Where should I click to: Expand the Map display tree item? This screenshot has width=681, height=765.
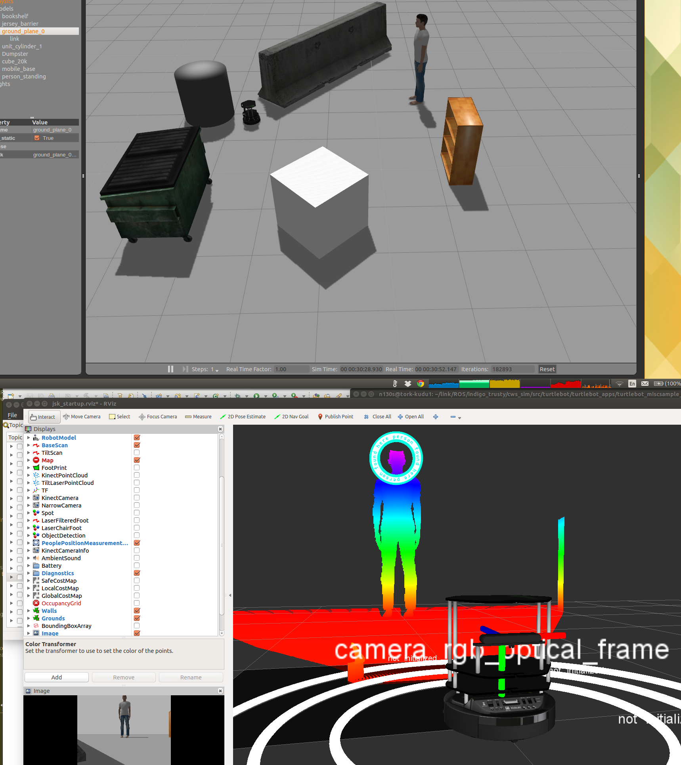click(x=29, y=460)
